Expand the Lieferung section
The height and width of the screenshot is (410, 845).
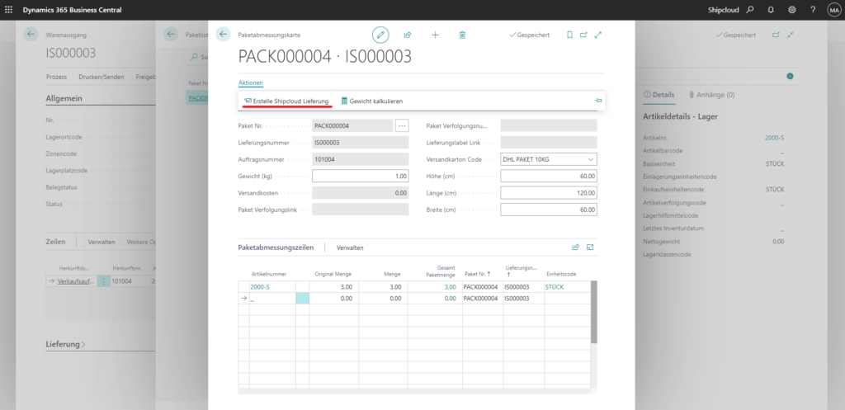click(x=66, y=343)
